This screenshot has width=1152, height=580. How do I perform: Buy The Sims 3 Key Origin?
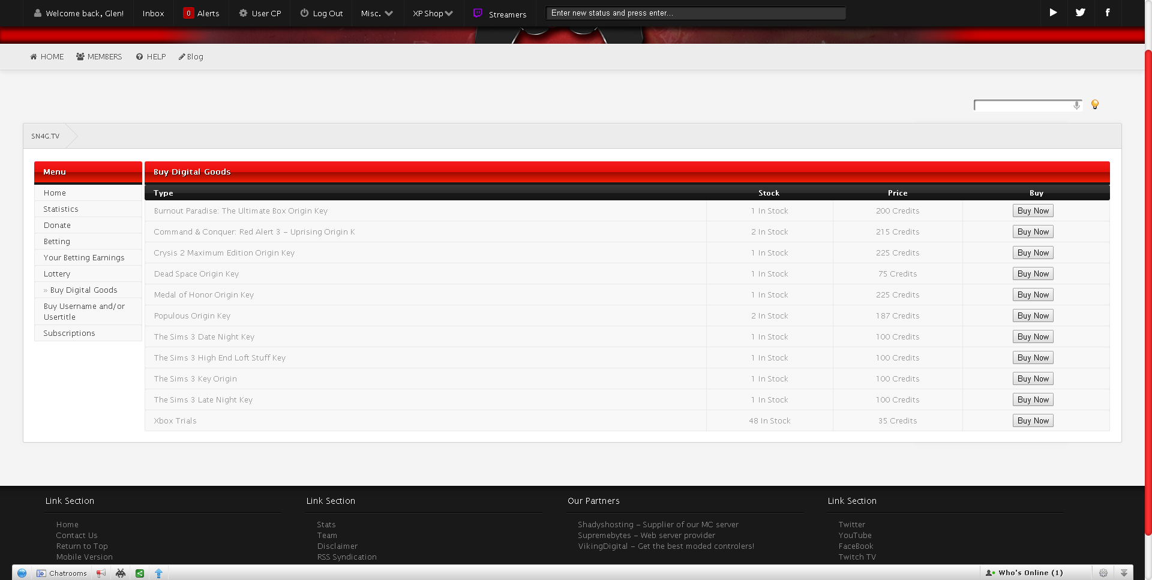1033,378
